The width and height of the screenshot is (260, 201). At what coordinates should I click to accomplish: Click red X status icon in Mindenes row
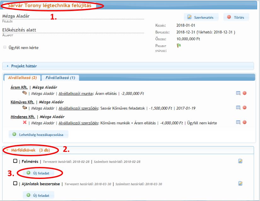tap(25, 123)
